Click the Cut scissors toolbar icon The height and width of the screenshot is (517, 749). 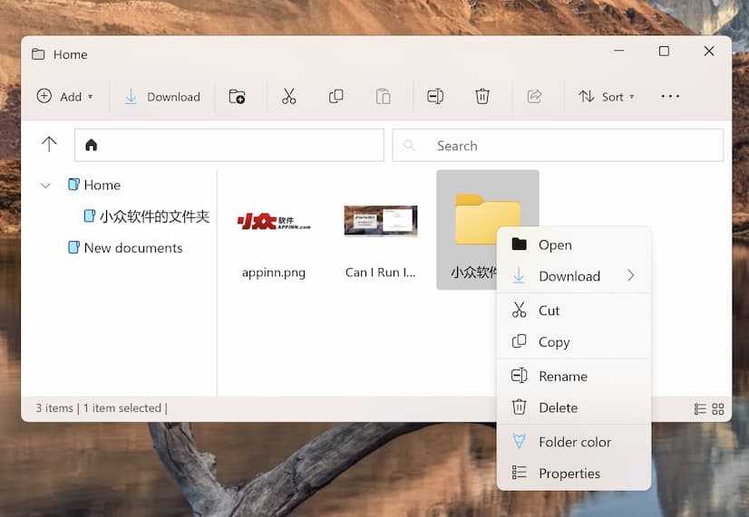[288, 97]
